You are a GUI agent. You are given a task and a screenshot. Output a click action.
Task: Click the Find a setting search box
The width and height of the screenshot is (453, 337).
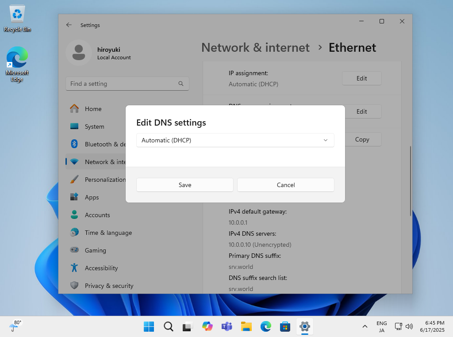click(x=127, y=83)
